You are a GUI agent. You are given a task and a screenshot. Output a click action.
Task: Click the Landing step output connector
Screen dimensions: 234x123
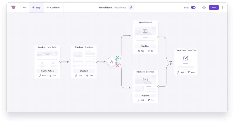60,62
